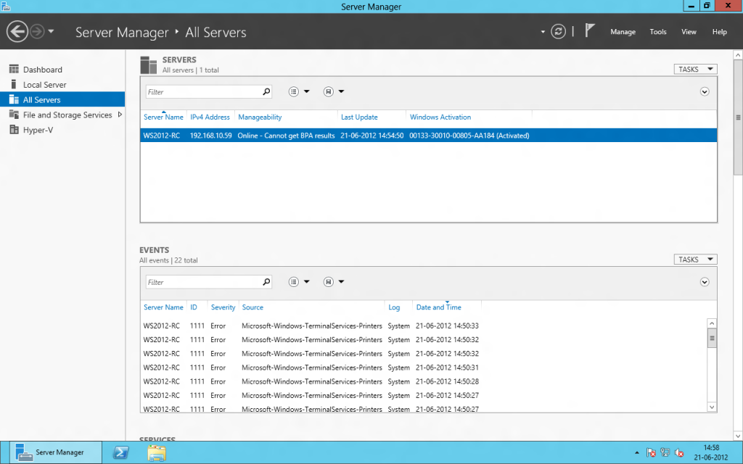The image size is (743, 464).
Task: Open the Manage menu
Action: 623,32
